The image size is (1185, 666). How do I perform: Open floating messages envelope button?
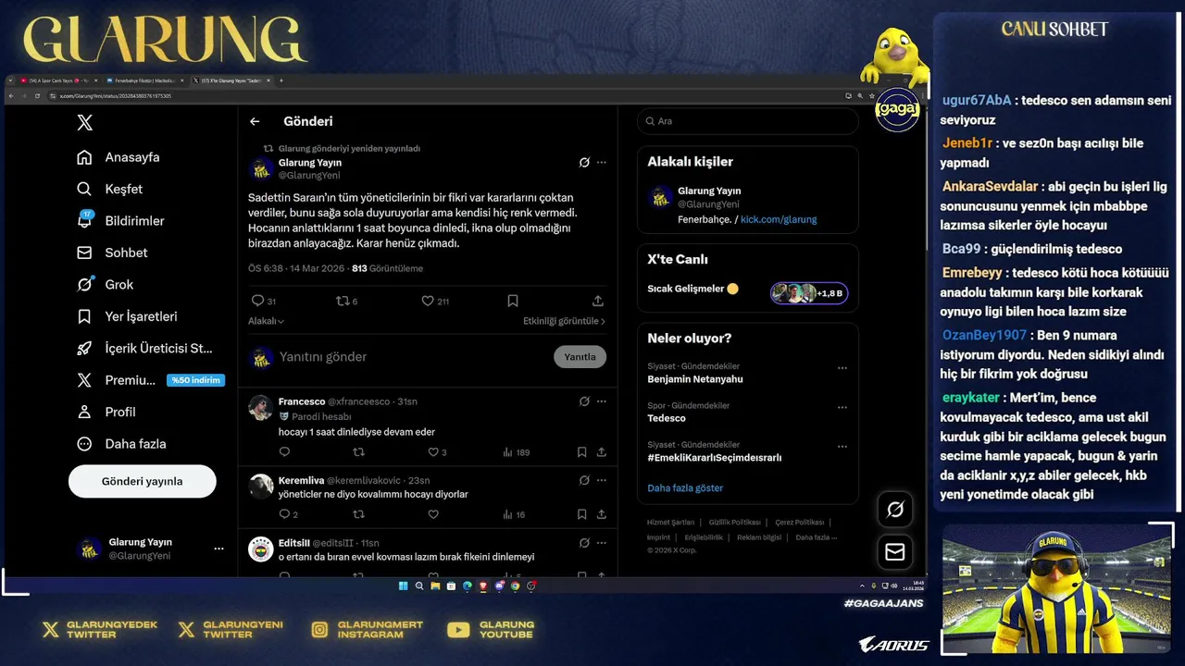[x=895, y=552]
